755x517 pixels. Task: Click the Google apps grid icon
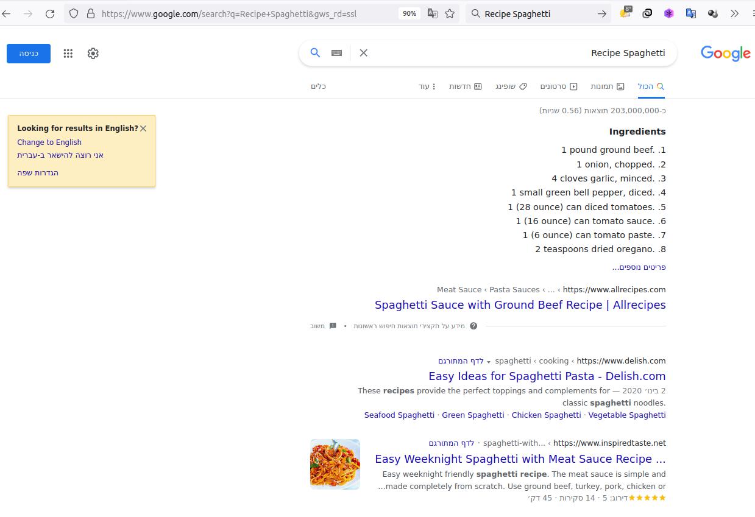[x=68, y=53]
